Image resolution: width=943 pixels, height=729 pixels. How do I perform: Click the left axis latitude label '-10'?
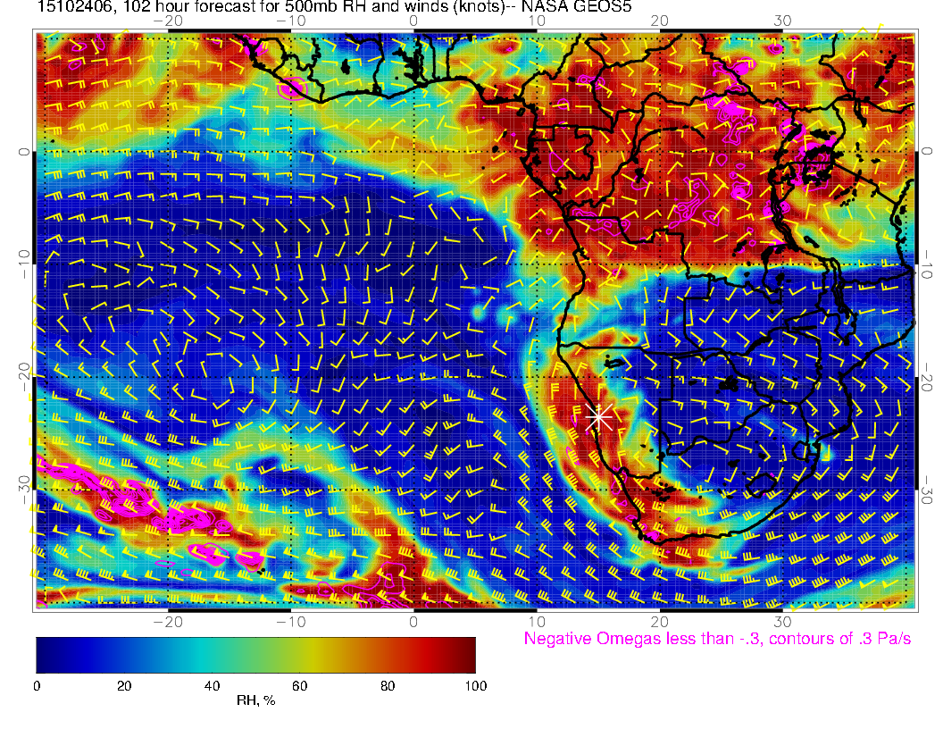pos(24,264)
